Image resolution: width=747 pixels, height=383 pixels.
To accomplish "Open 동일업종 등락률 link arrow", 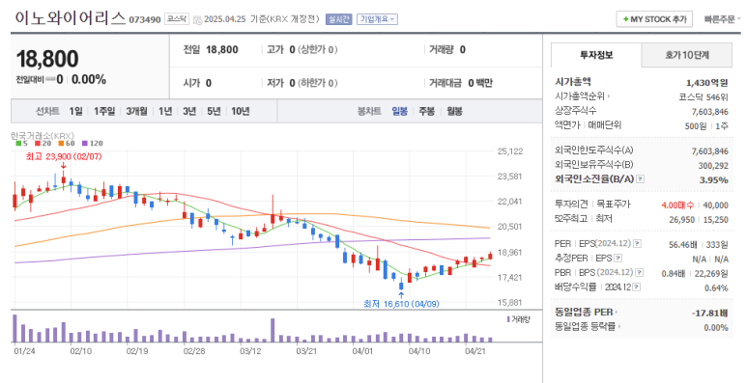I will pyautogui.click(x=618, y=327).
